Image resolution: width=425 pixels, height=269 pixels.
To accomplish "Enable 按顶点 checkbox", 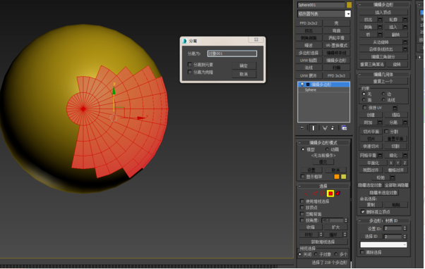I will click(302, 207).
